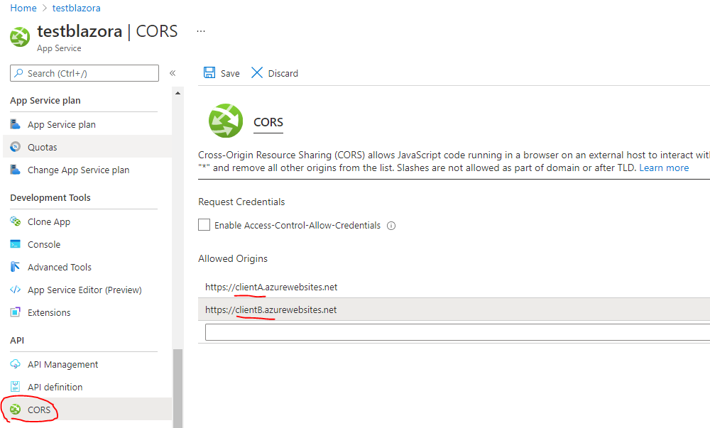Select CORS menu item

pyautogui.click(x=87, y=410)
